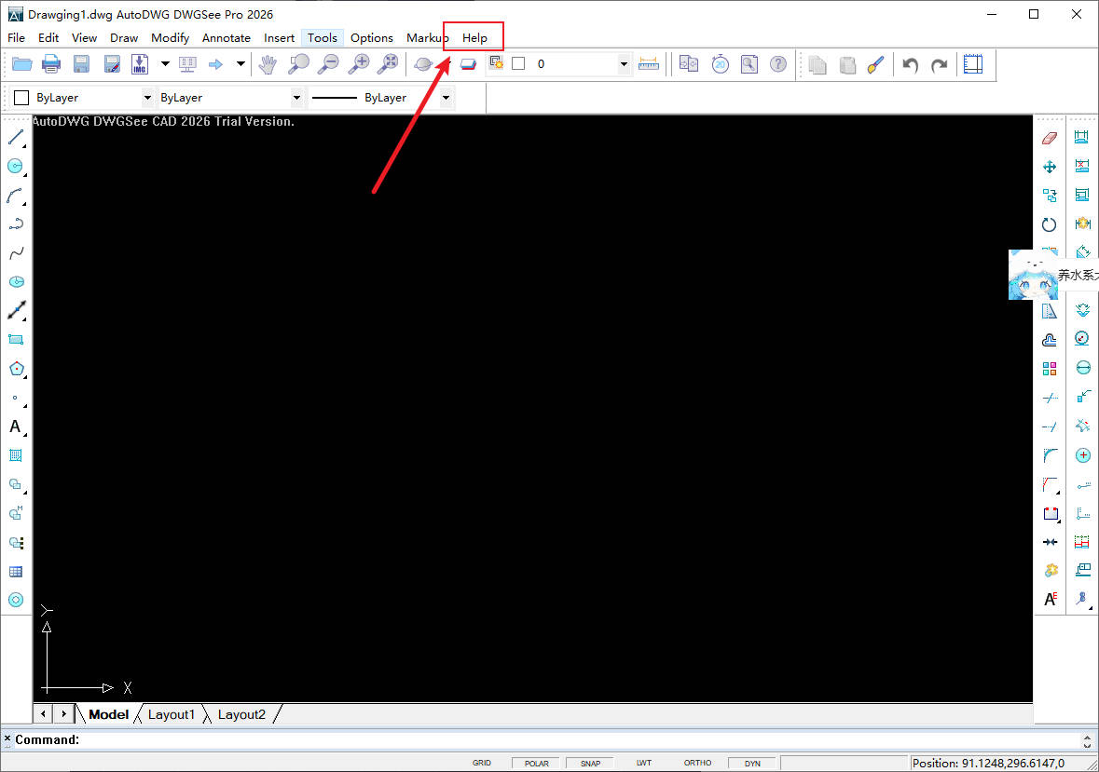
Task: Click the Open file folder icon
Action: 21,64
